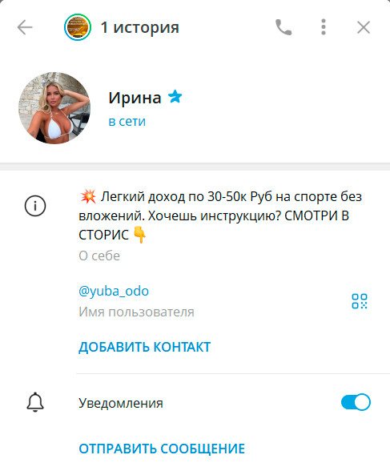
Task: Click the info circle icon
Action: (35, 206)
